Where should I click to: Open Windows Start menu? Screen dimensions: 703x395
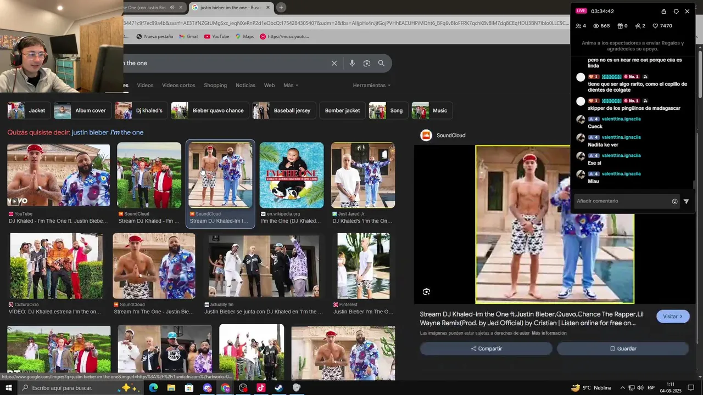8,388
